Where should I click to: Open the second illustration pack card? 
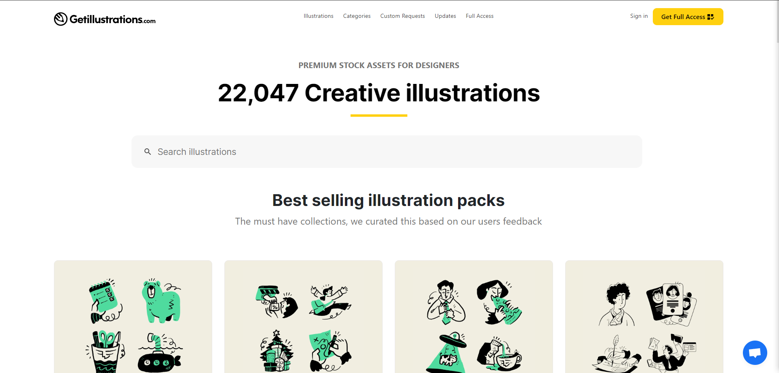pos(303,316)
